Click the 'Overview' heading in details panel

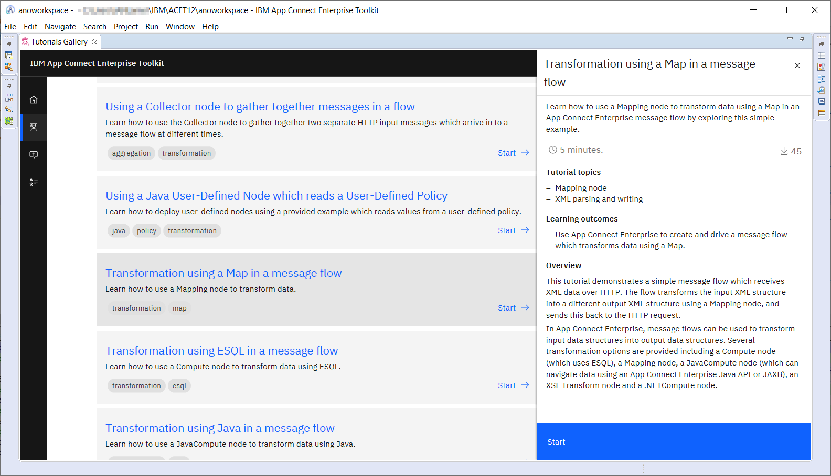click(563, 265)
